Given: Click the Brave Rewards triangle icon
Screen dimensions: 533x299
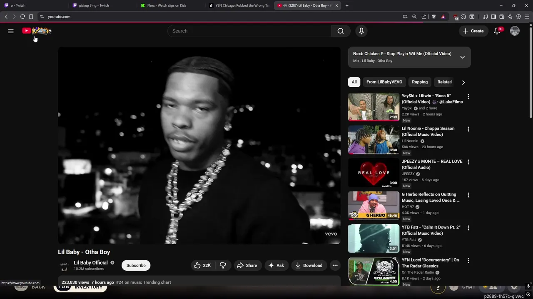Looking at the screenshot, I should tap(443, 17).
